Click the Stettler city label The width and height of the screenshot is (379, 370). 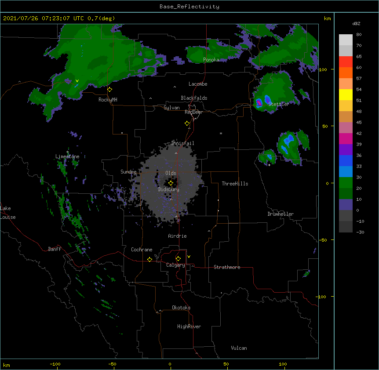(279, 104)
